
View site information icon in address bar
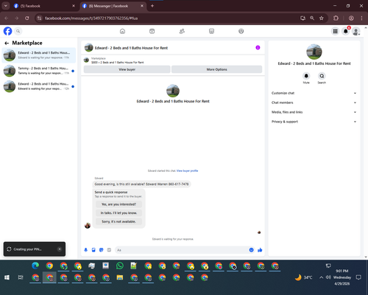39,18
